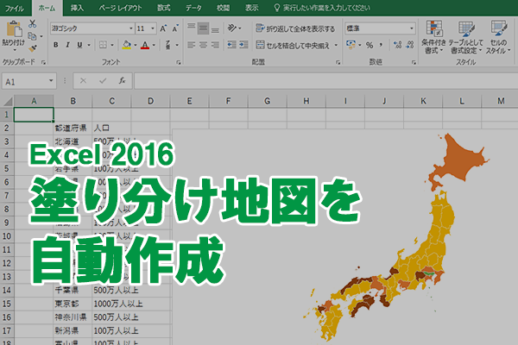Open the font color dropdown arrow
Image resolution: width=518 pixels, height=345 pixels.
point(154,45)
